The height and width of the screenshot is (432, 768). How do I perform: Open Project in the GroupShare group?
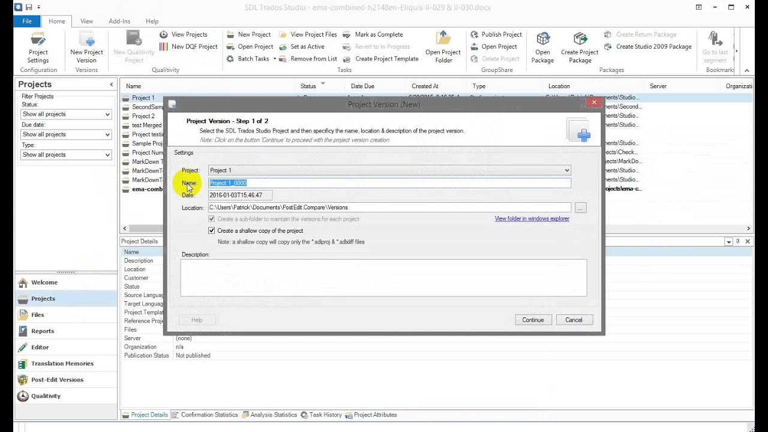coord(493,46)
